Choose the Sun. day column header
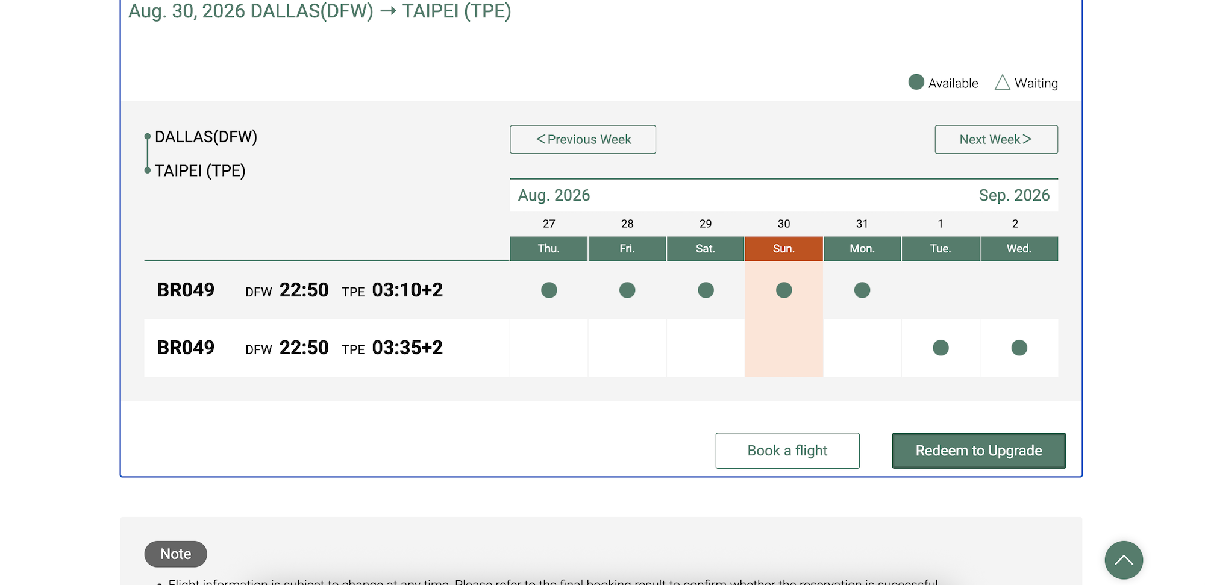The image size is (1205, 585). pyautogui.click(x=784, y=249)
